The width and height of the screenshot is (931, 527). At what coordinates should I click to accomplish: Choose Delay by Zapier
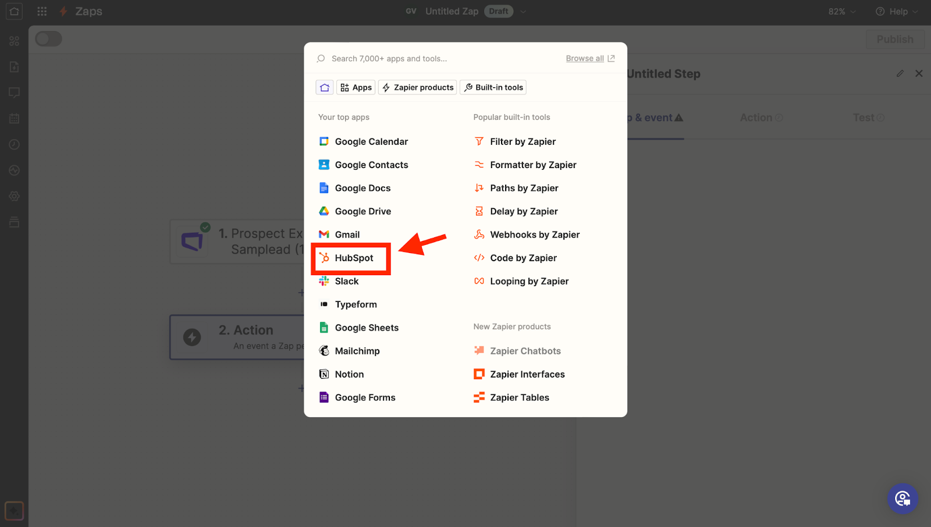pyautogui.click(x=516, y=211)
